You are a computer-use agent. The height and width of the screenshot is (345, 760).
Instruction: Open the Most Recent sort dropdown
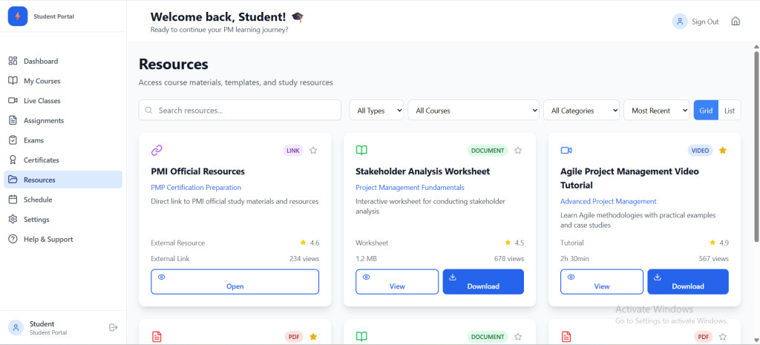(x=657, y=111)
